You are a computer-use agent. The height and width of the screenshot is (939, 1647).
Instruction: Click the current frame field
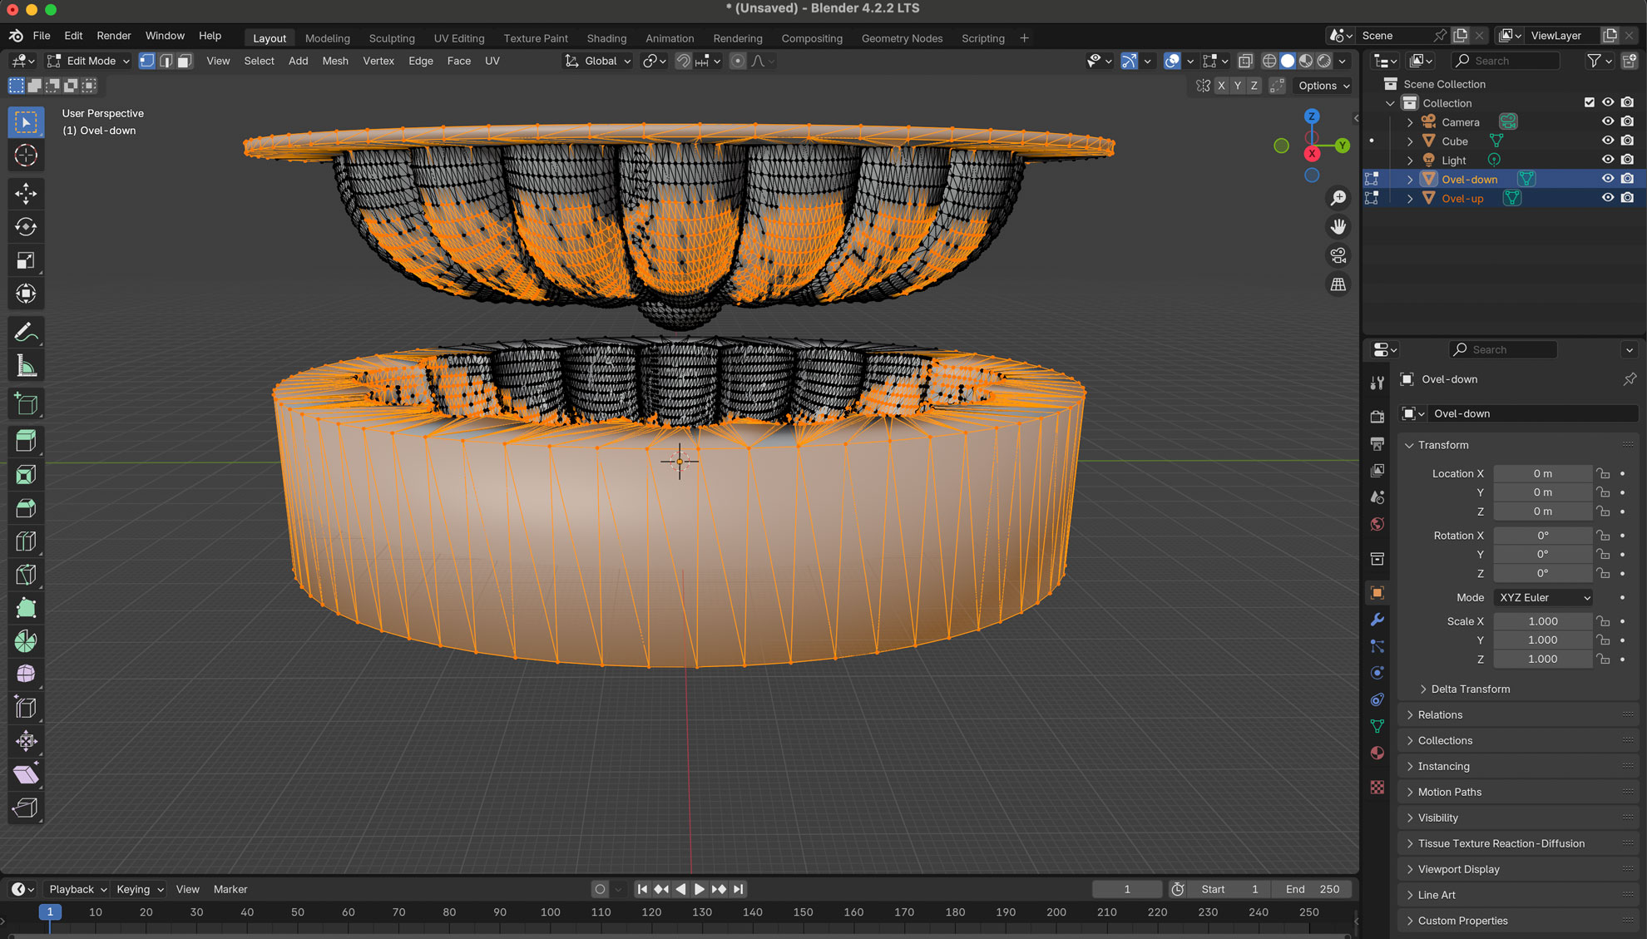point(1127,889)
